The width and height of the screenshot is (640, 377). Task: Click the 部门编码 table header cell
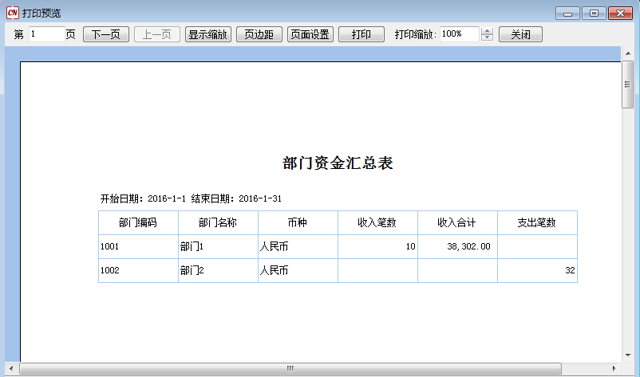[138, 222]
